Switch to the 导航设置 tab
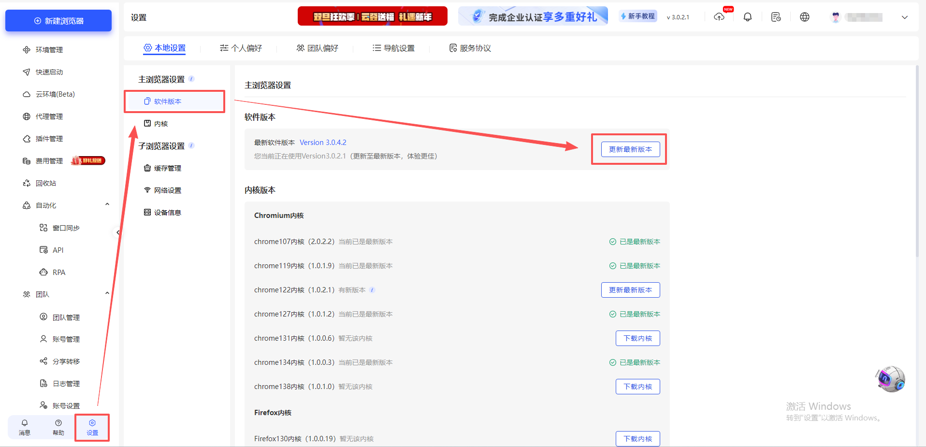This screenshot has width=926, height=447. (x=394, y=48)
